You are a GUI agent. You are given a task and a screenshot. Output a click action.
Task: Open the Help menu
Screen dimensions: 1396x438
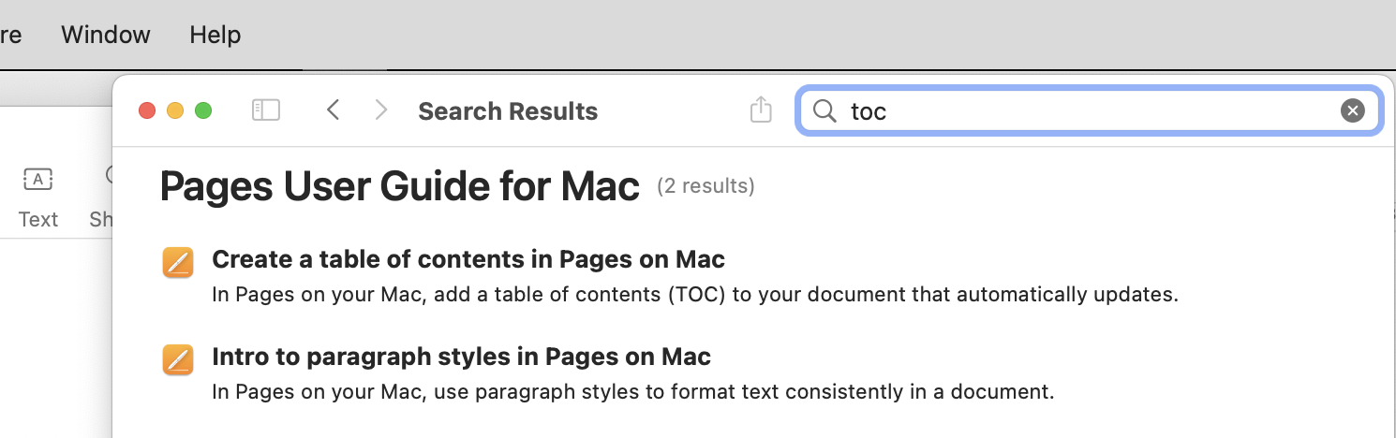215,35
